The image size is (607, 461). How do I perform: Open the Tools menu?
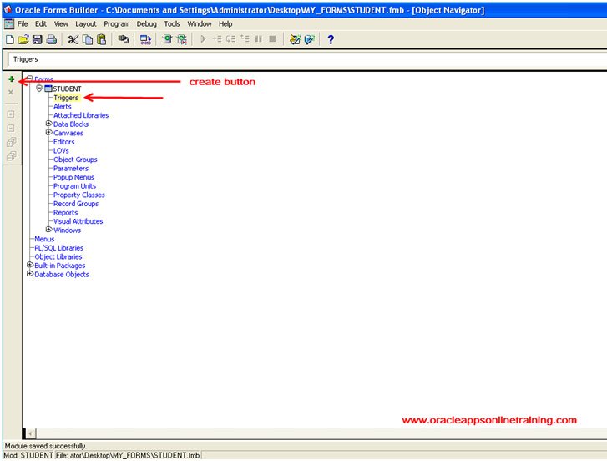tap(172, 24)
